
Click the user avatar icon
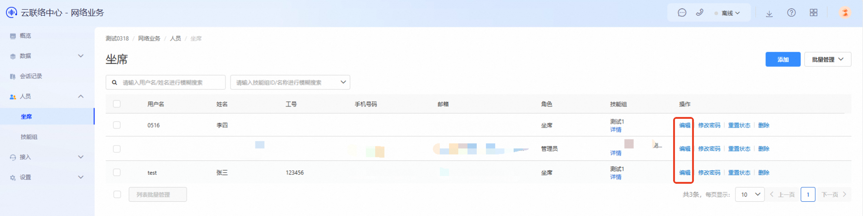pyautogui.click(x=845, y=13)
